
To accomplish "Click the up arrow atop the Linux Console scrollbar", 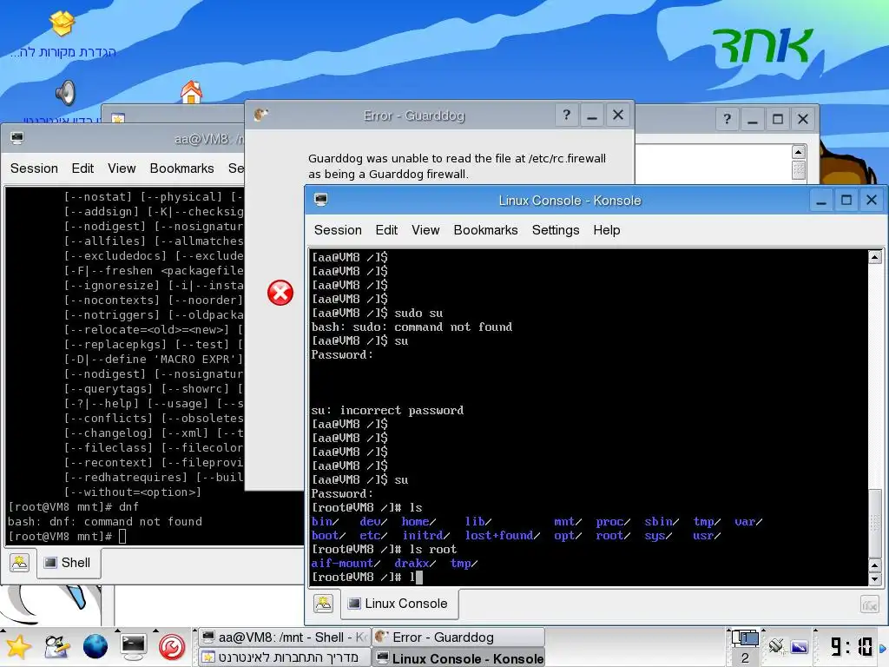I will point(875,257).
